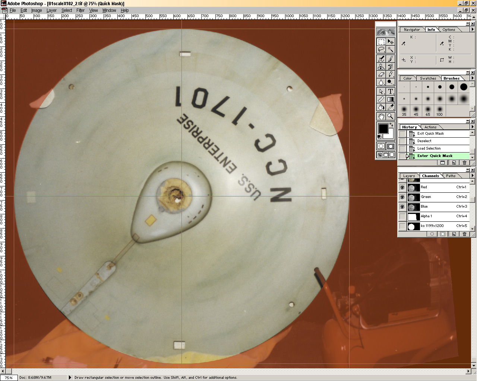Activate the Type tool
The height and width of the screenshot is (381, 477).
[x=390, y=91]
